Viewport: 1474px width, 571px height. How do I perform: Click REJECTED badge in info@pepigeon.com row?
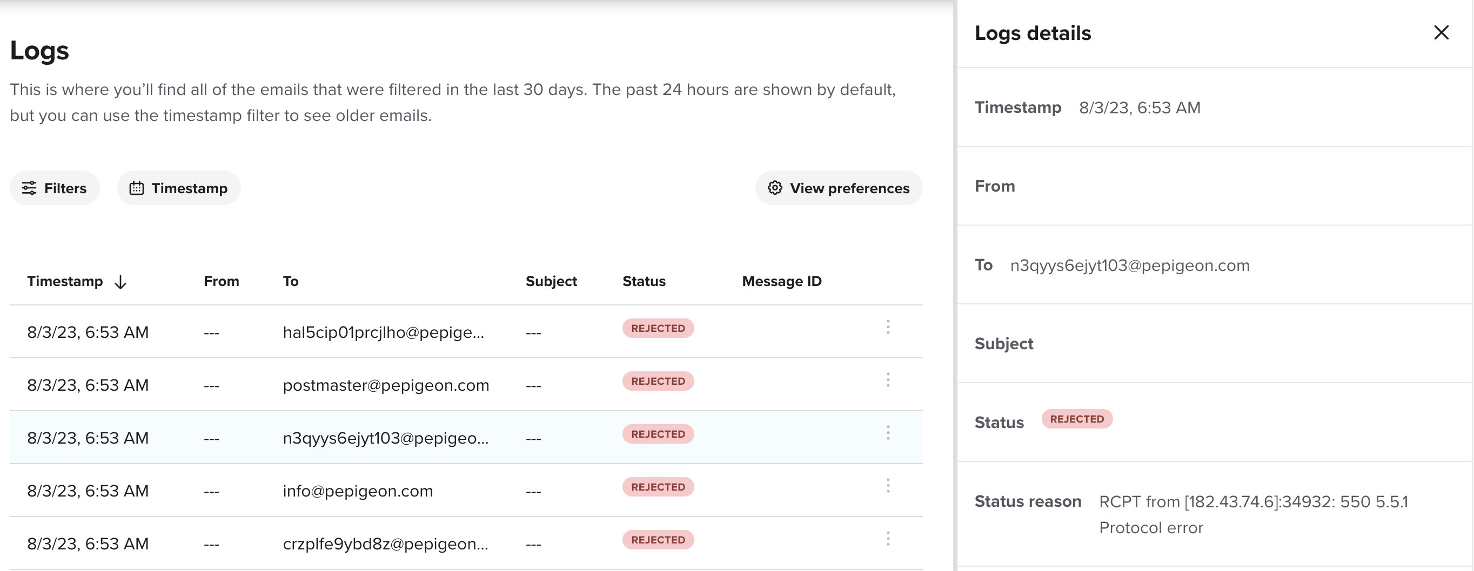658,487
